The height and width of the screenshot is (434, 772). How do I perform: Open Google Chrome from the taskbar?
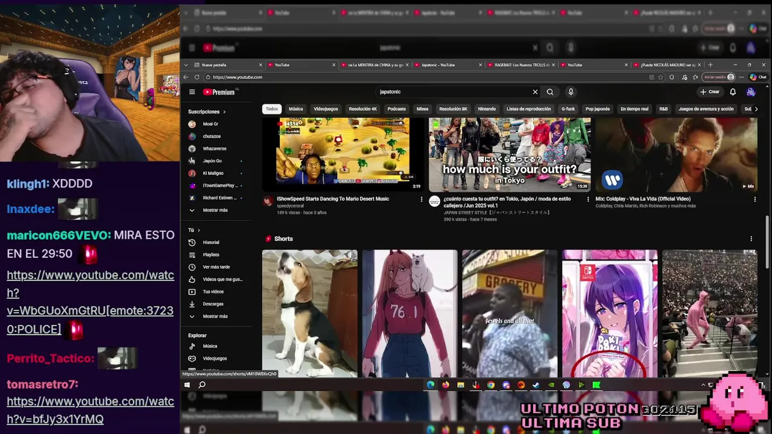tap(491, 385)
